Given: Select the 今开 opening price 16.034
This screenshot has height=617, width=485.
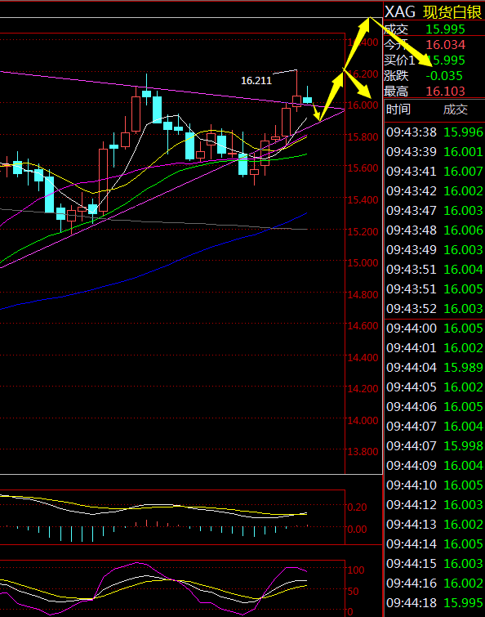Looking at the screenshot, I should 445,44.
